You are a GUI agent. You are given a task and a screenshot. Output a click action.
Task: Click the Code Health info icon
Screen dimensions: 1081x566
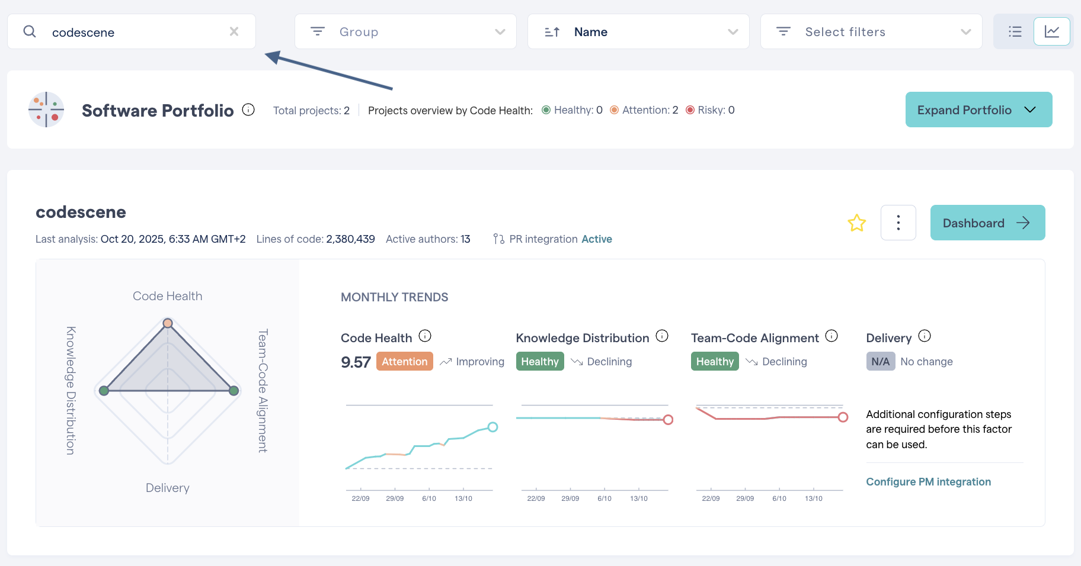tap(425, 335)
